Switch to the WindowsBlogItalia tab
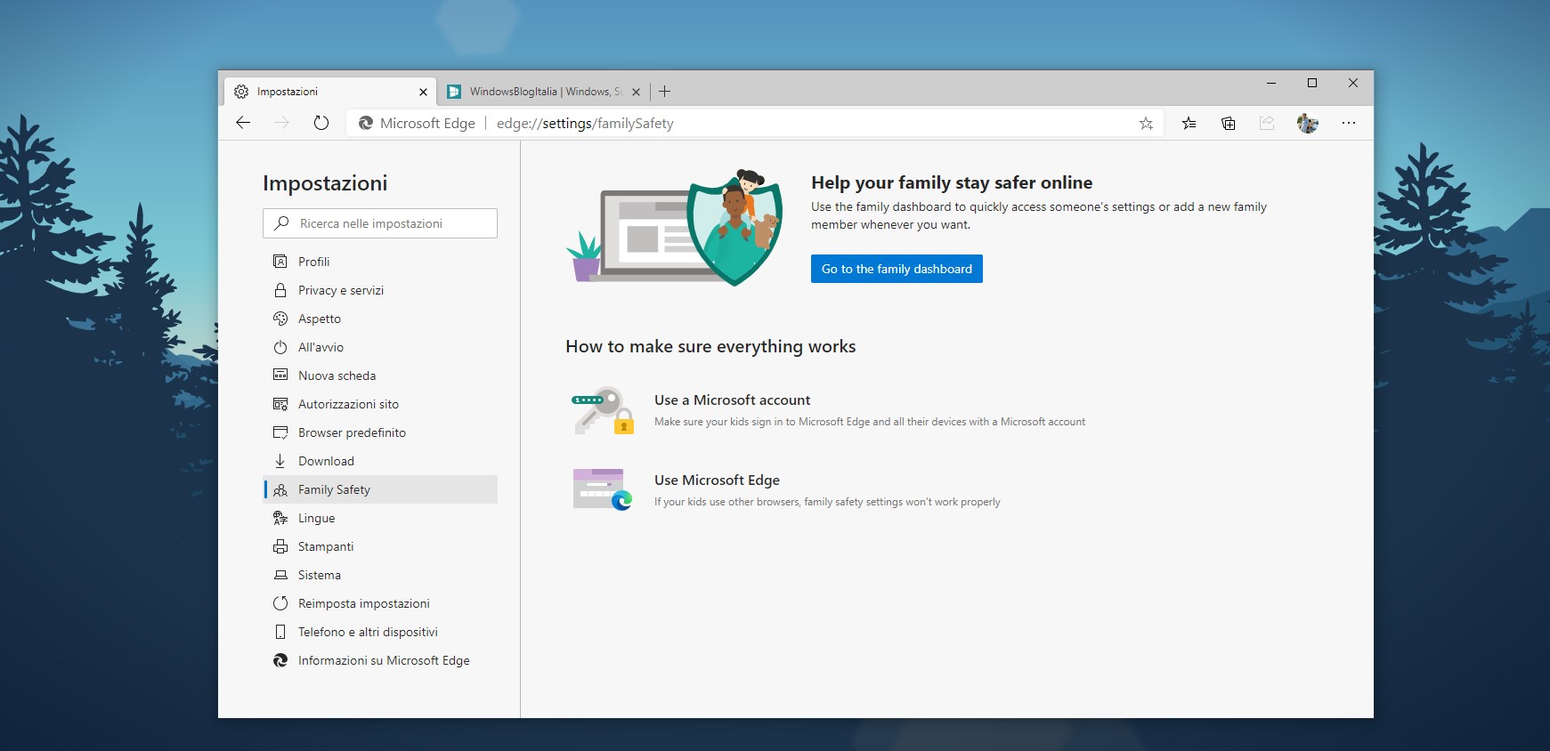Image resolution: width=1550 pixels, height=751 pixels. pos(544,92)
